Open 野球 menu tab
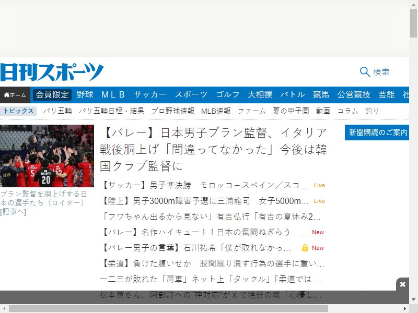This screenshot has width=418, height=313. point(85,95)
